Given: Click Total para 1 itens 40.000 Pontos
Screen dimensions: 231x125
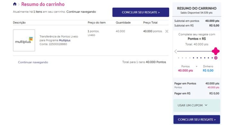Looking at the screenshot, I should (144, 62).
